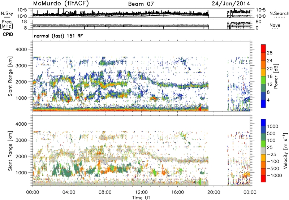Click the 'N.Search' label
This screenshot has height=200, width=289.
click(279, 13)
